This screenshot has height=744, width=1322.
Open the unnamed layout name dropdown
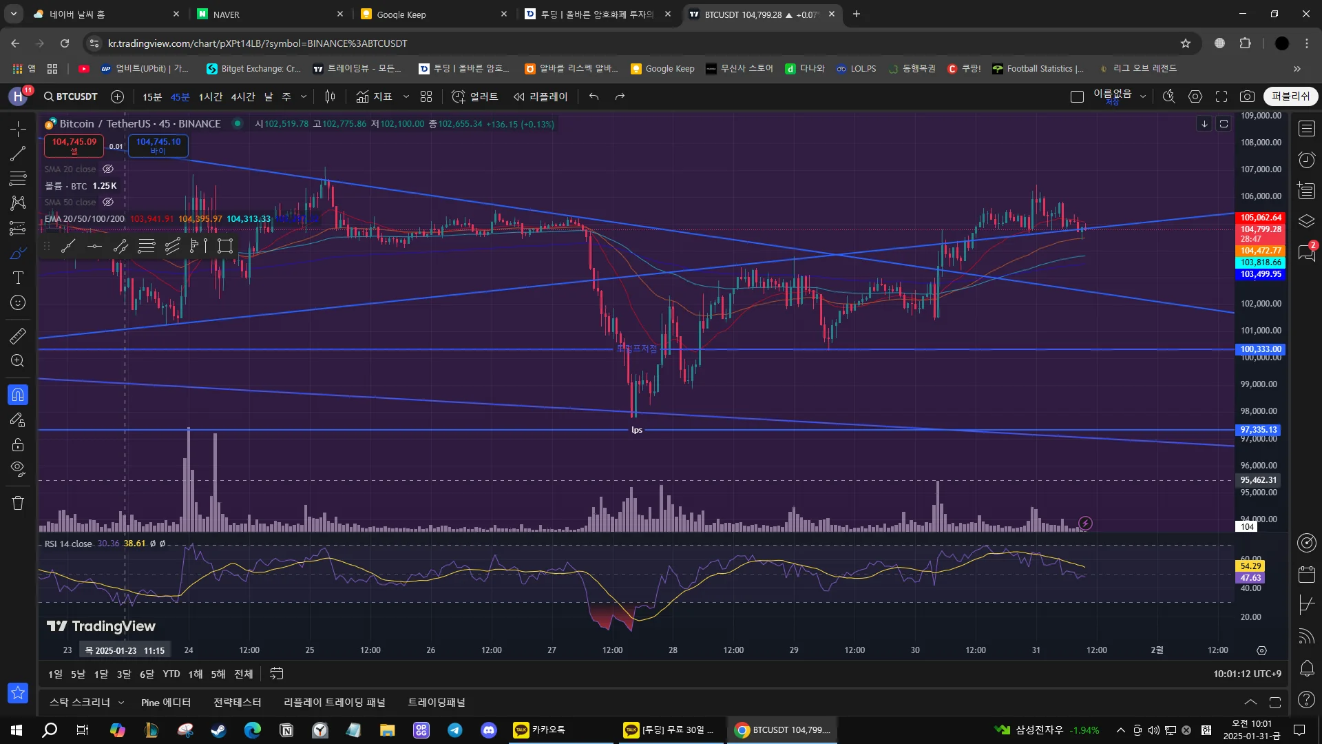(x=1143, y=96)
